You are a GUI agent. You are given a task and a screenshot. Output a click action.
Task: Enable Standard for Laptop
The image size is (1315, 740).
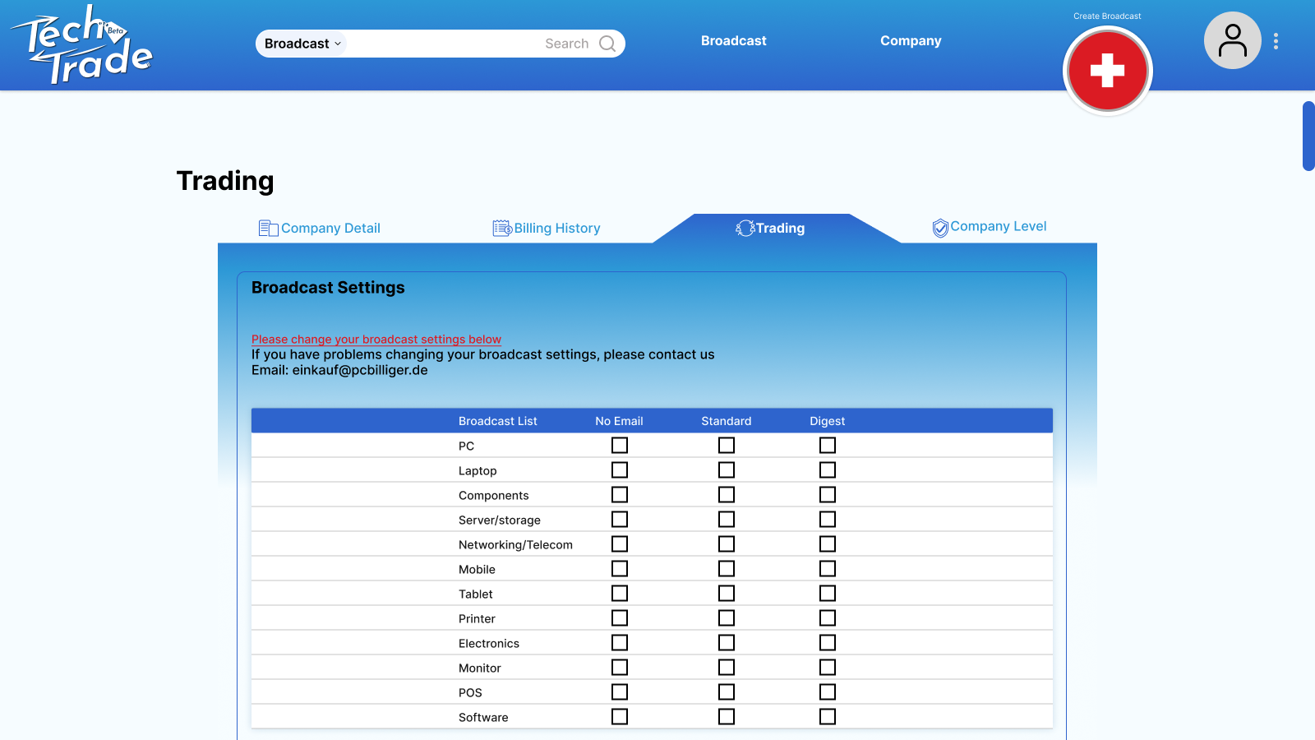(727, 469)
